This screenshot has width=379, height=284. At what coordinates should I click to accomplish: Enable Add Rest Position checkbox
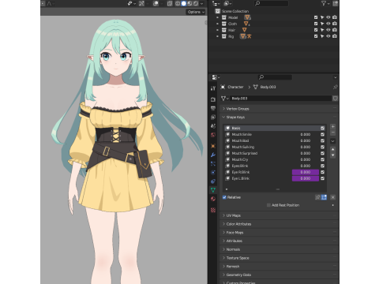pyautogui.click(x=268, y=205)
